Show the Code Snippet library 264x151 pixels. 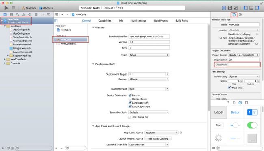[x=234, y=103]
